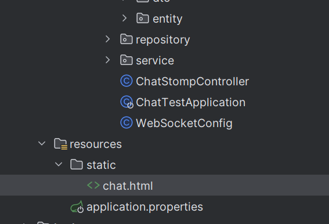Image resolution: width=329 pixels, height=224 pixels.
Task: Click the ChatStompController class icon
Action: pyautogui.click(x=126, y=81)
